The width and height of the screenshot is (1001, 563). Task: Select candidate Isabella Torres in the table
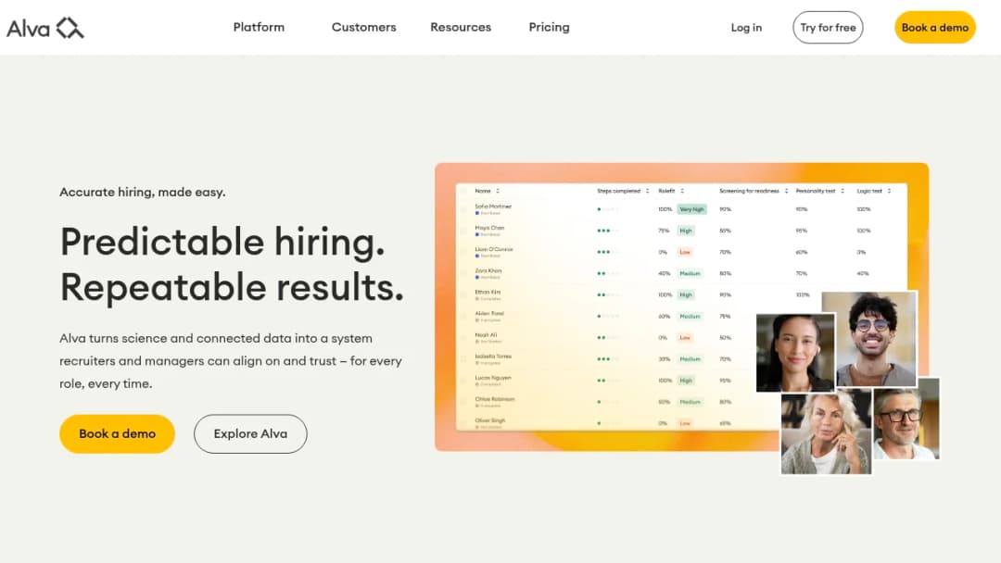click(493, 357)
